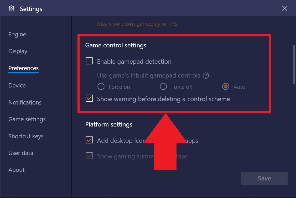Click the Settings gear icon in title bar
This screenshot has width=296, height=198.
click(x=11, y=9)
